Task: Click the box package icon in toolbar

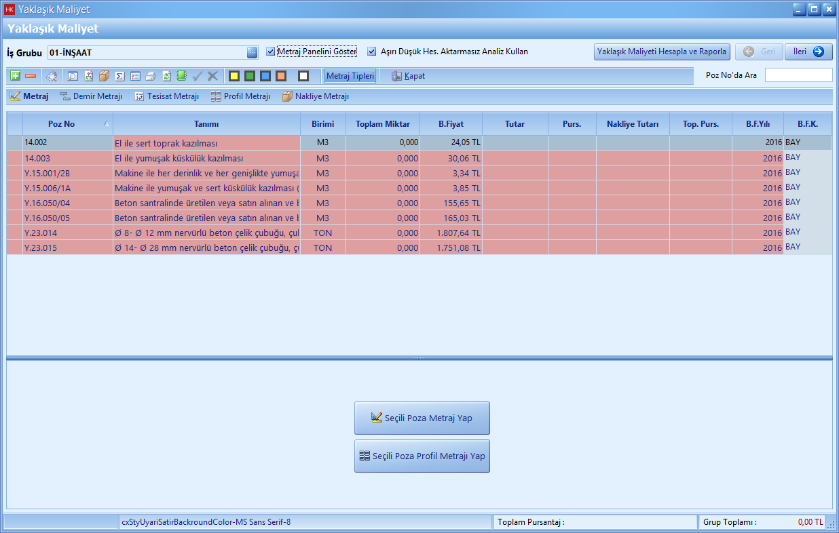Action: pos(104,76)
